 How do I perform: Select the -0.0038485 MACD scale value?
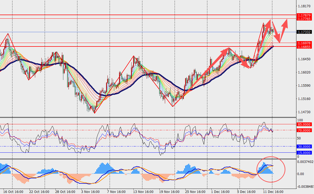point(305,187)
